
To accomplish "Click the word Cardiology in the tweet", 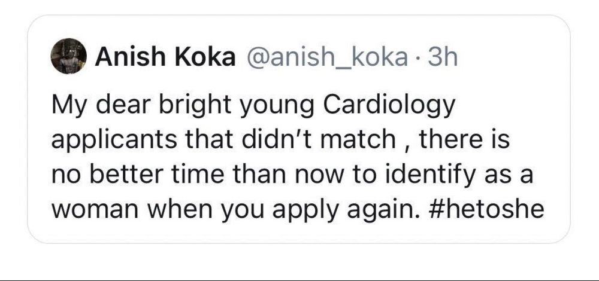I will [x=390, y=106].
